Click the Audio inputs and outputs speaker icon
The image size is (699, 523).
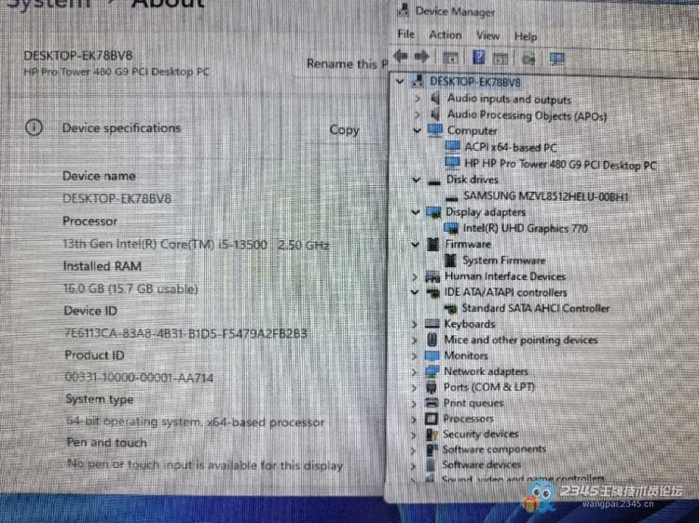point(435,98)
